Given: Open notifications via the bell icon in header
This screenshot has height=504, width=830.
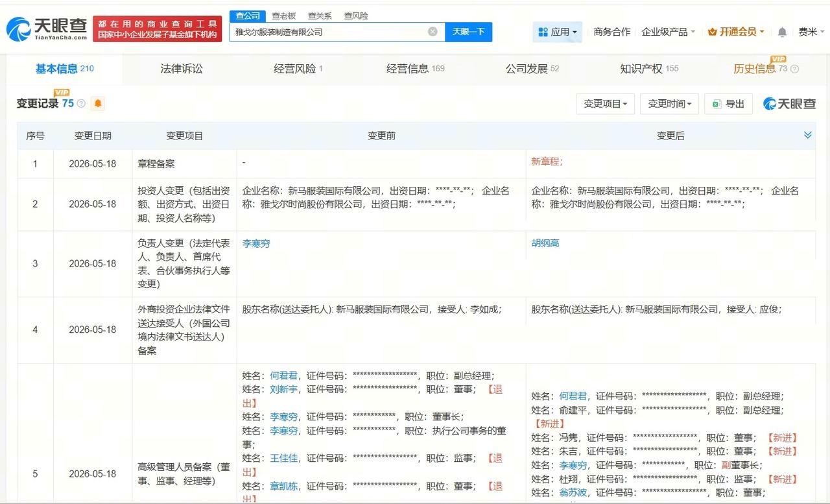Looking at the screenshot, I should point(782,32).
